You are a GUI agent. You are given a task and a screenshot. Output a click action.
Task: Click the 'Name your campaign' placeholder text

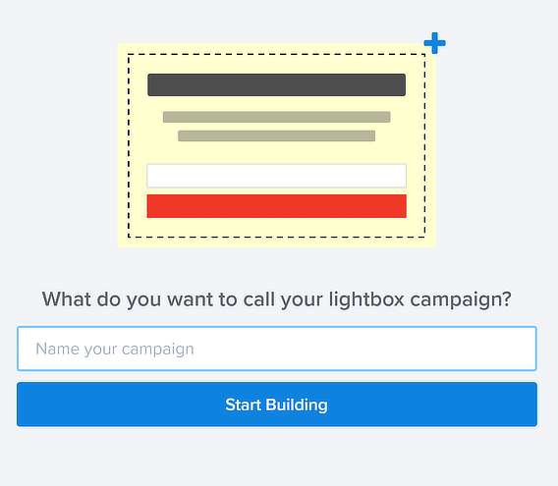(x=115, y=349)
